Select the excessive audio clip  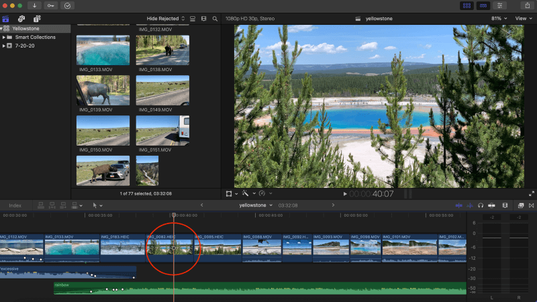(x=68, y=272)
